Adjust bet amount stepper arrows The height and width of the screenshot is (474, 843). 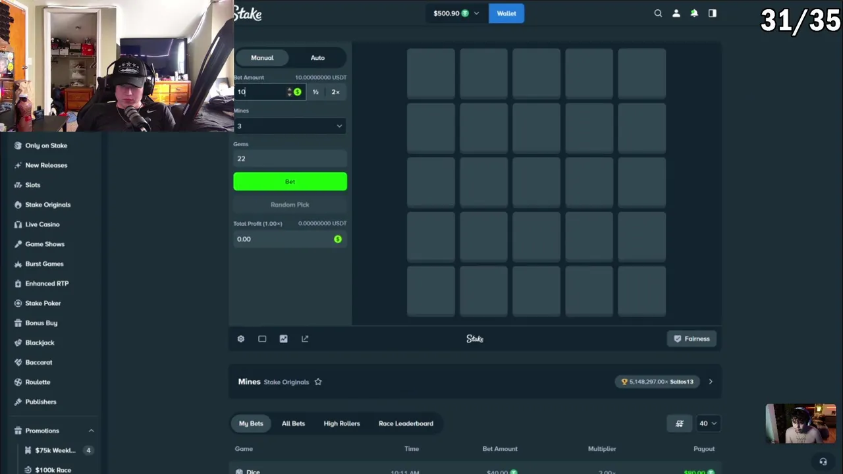pyautogui.click(x=289, y=92)
